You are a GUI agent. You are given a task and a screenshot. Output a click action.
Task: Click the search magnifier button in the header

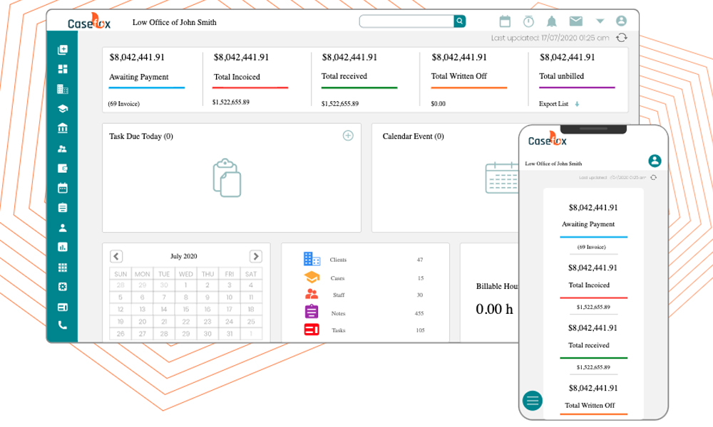coord(460,21)
